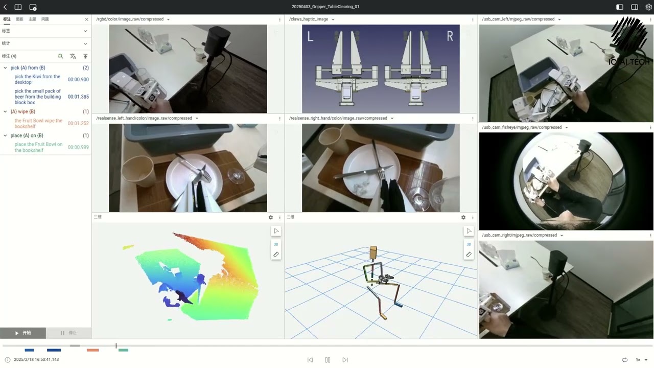Viewport: 654px width, 368px height.
Task: Toggle 3D view in point cloud panel
Action: pos(276,244)
